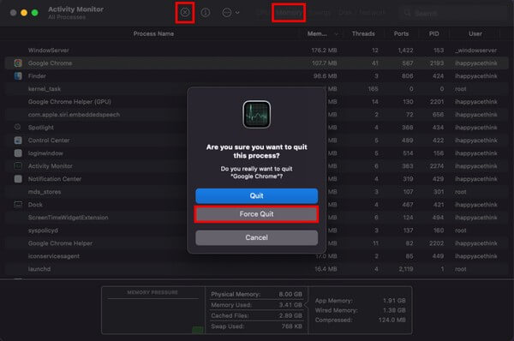Select the WindowServer process row

click(x=257, y=51)
